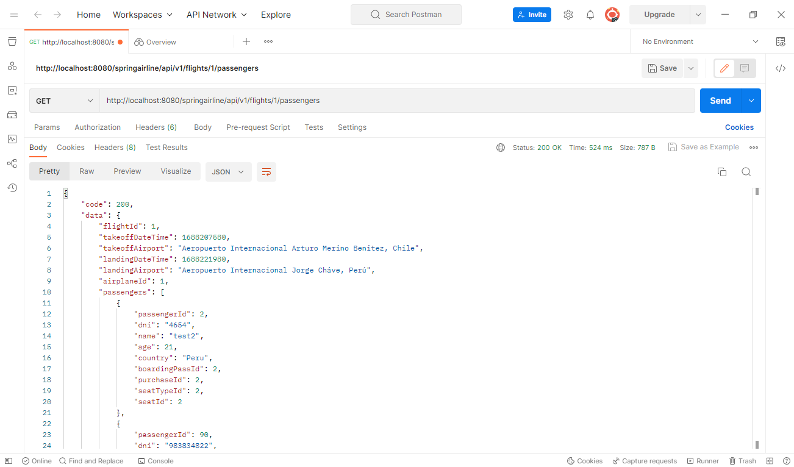Toggle line wrapping in the response viewer
The height and width of the screenshot is (467, 794).
point(266,172)
